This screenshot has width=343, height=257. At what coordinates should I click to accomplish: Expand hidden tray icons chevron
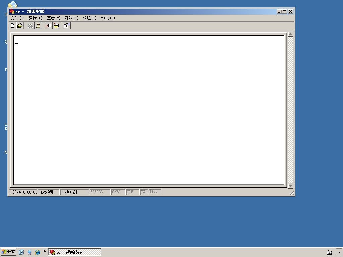tap(339, 252)
